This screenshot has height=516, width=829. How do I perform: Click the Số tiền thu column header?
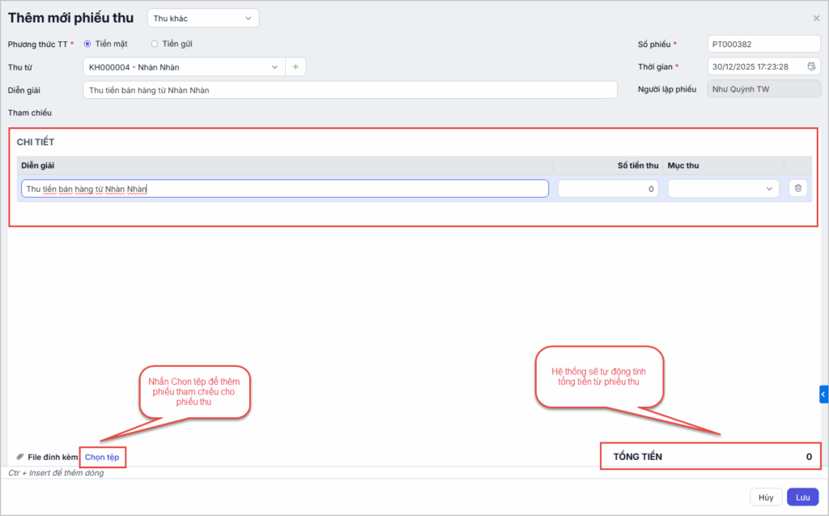coord(638,165)
